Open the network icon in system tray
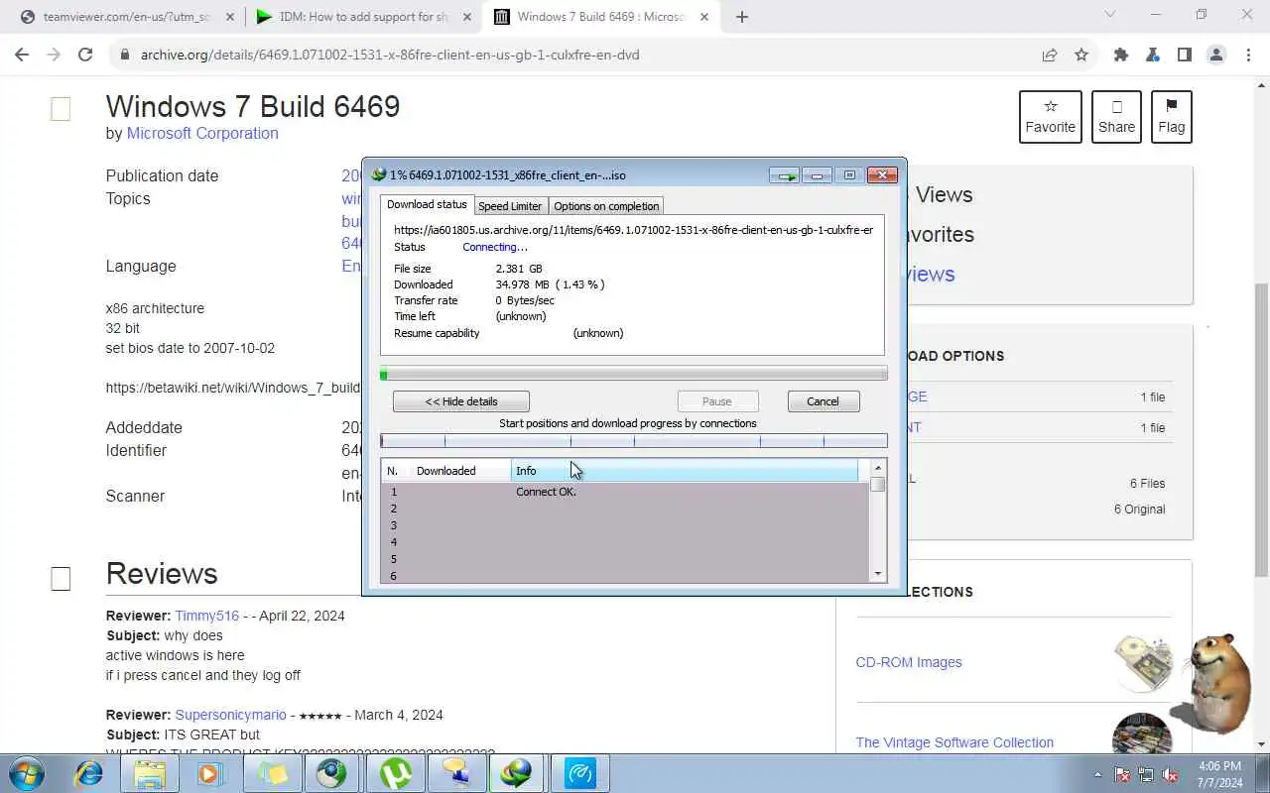 tap(1146, 774)
